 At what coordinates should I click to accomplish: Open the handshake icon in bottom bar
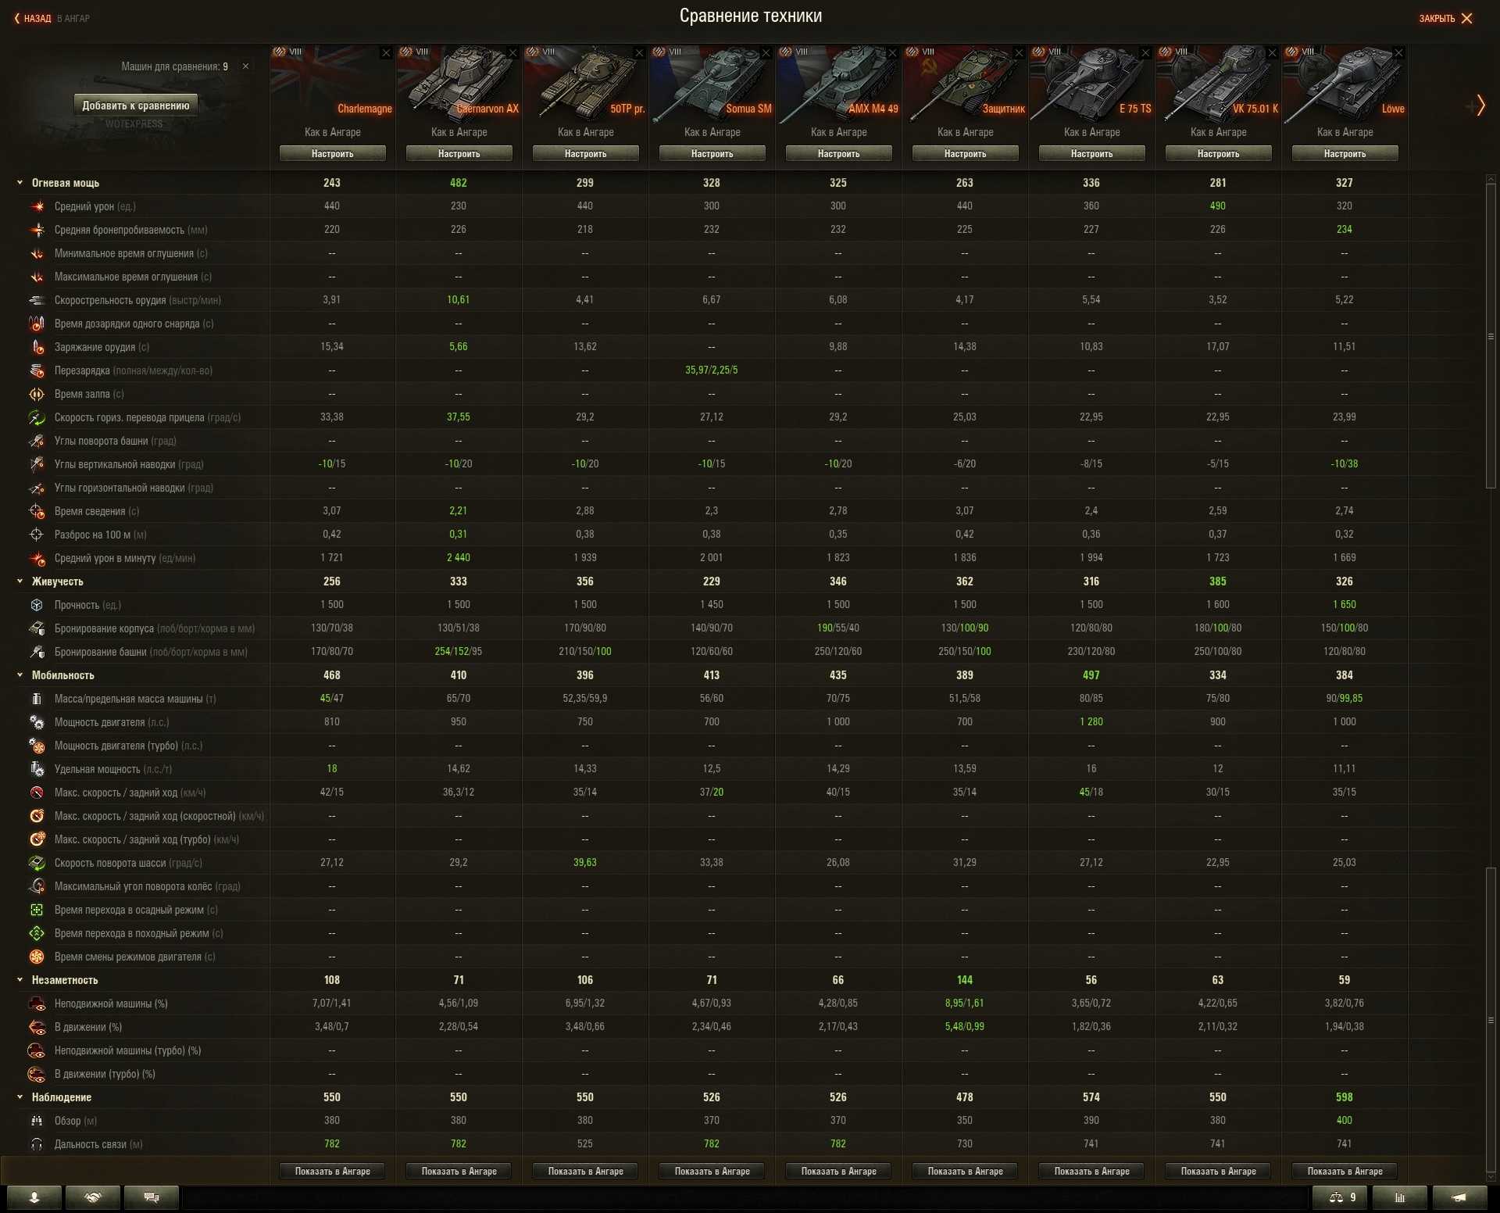(x=93, y=1197)
